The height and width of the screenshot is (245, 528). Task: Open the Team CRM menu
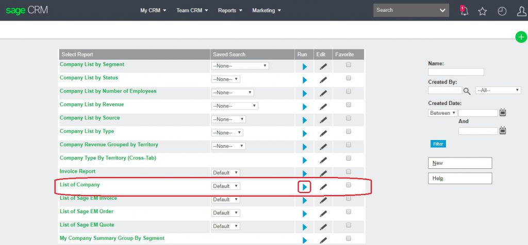tap(192, 10)
